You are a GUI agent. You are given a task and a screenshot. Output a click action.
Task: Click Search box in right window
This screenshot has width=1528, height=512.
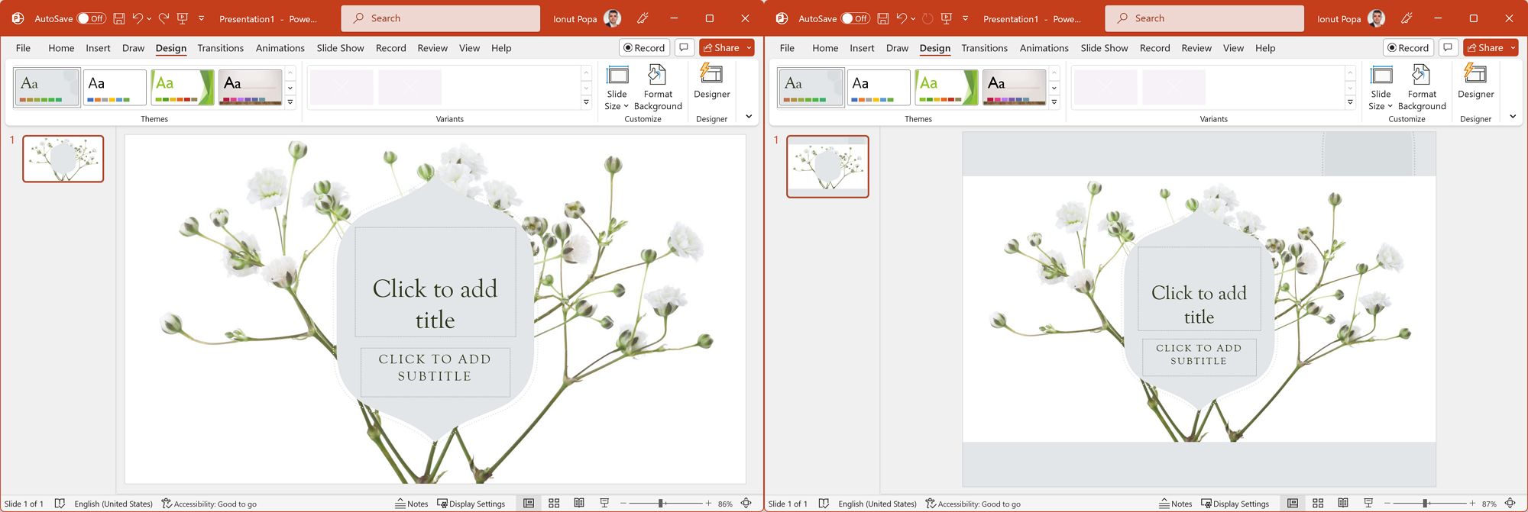[x=1204, y=18]
